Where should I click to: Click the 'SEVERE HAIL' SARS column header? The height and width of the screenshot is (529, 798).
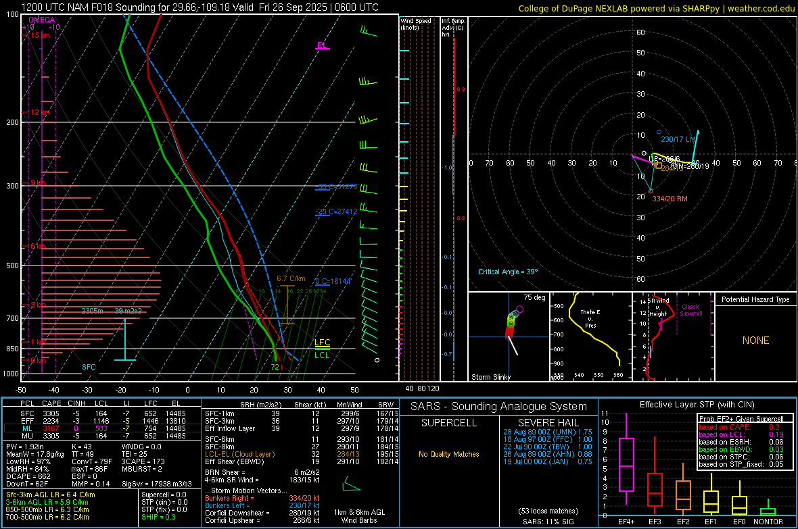click(x=548, y=423)
